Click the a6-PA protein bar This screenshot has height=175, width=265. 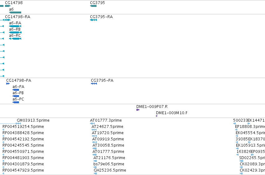click(x=16, y=90)
